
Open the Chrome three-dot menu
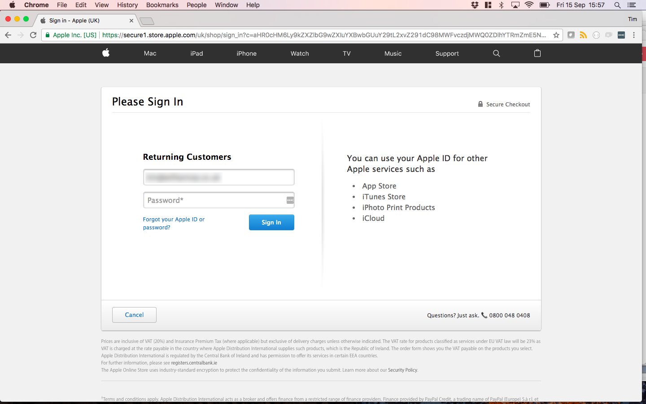click(634, 35)
